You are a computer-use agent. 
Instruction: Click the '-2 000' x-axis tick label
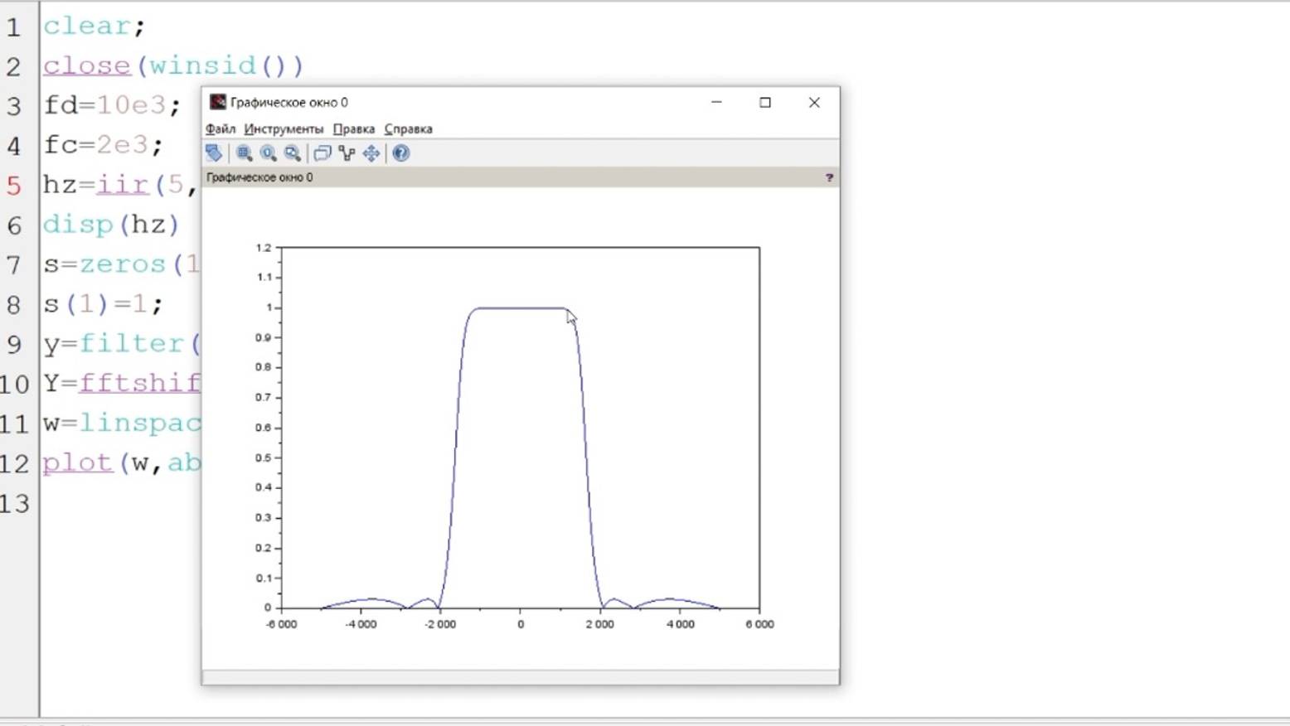[440, 624]
